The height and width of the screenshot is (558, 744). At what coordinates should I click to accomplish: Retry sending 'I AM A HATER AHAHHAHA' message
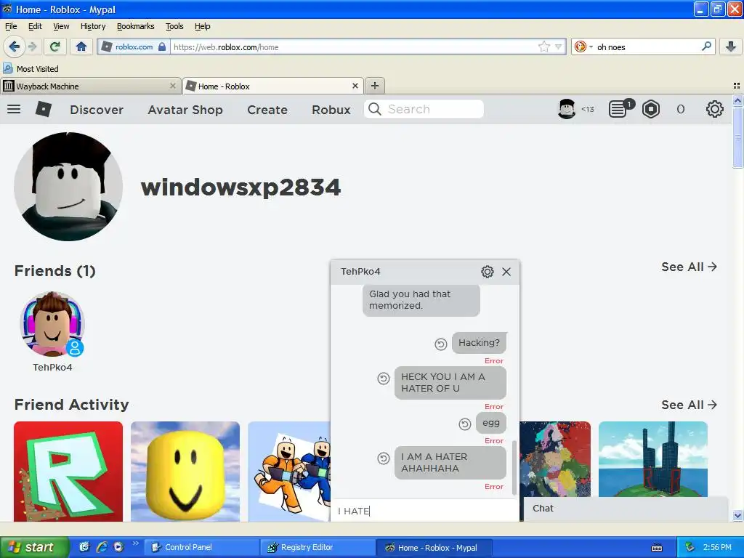[384, 458]
